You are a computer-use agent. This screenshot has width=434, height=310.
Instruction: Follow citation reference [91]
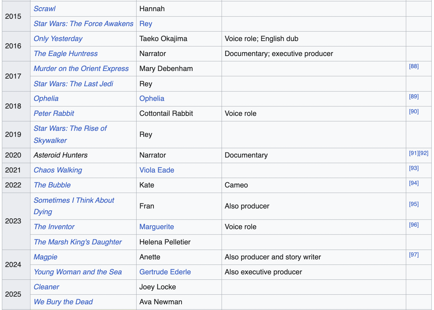pos(414,153)
